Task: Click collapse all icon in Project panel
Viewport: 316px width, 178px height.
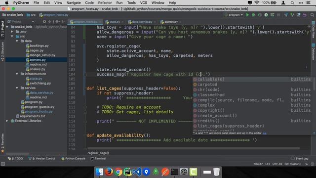Action: click(49, 22)
